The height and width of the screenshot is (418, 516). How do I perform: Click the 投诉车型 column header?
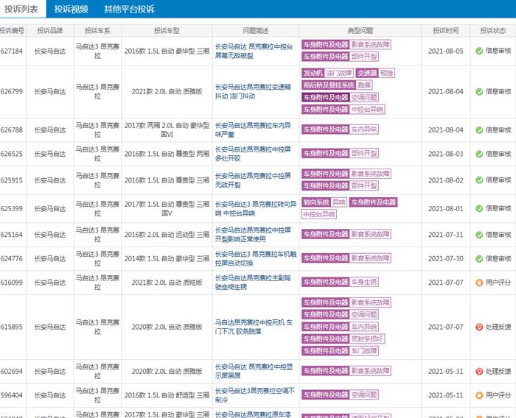tap(167, 31)
